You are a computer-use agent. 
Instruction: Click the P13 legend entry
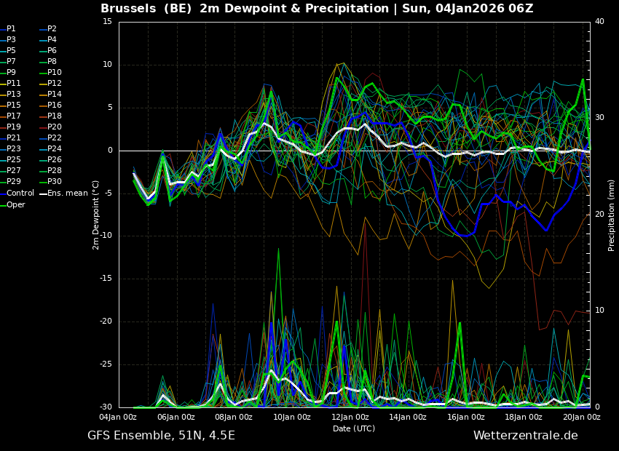10,95
